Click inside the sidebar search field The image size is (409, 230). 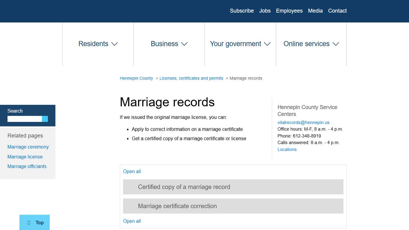[24, 119]
